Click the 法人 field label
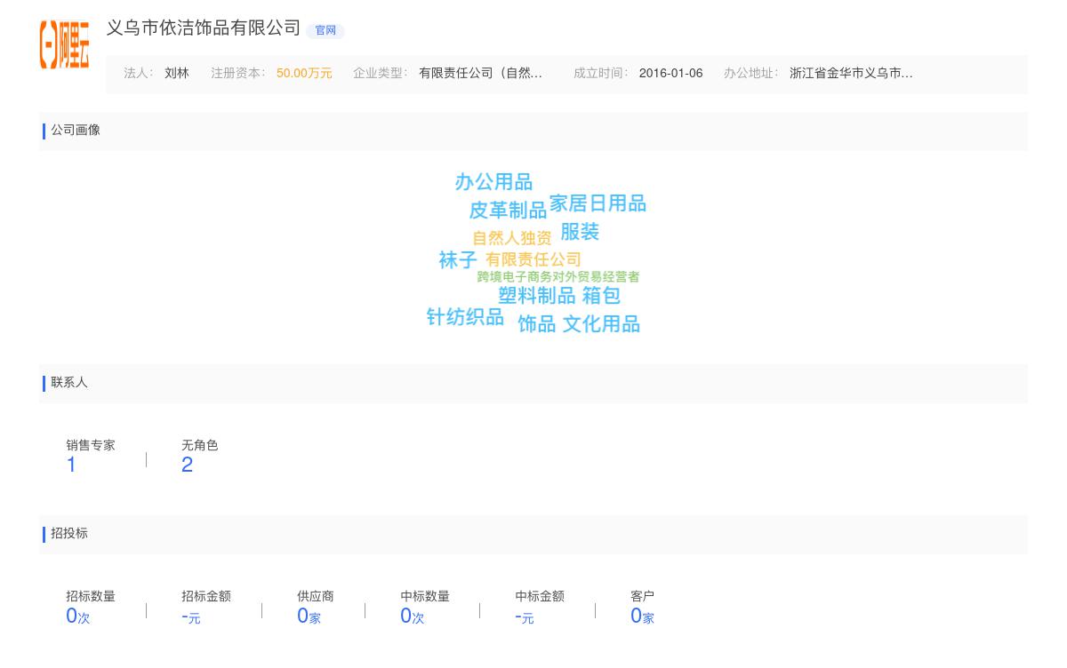Viewport: 1067px width, 668px height. click(x=138, y=74)
